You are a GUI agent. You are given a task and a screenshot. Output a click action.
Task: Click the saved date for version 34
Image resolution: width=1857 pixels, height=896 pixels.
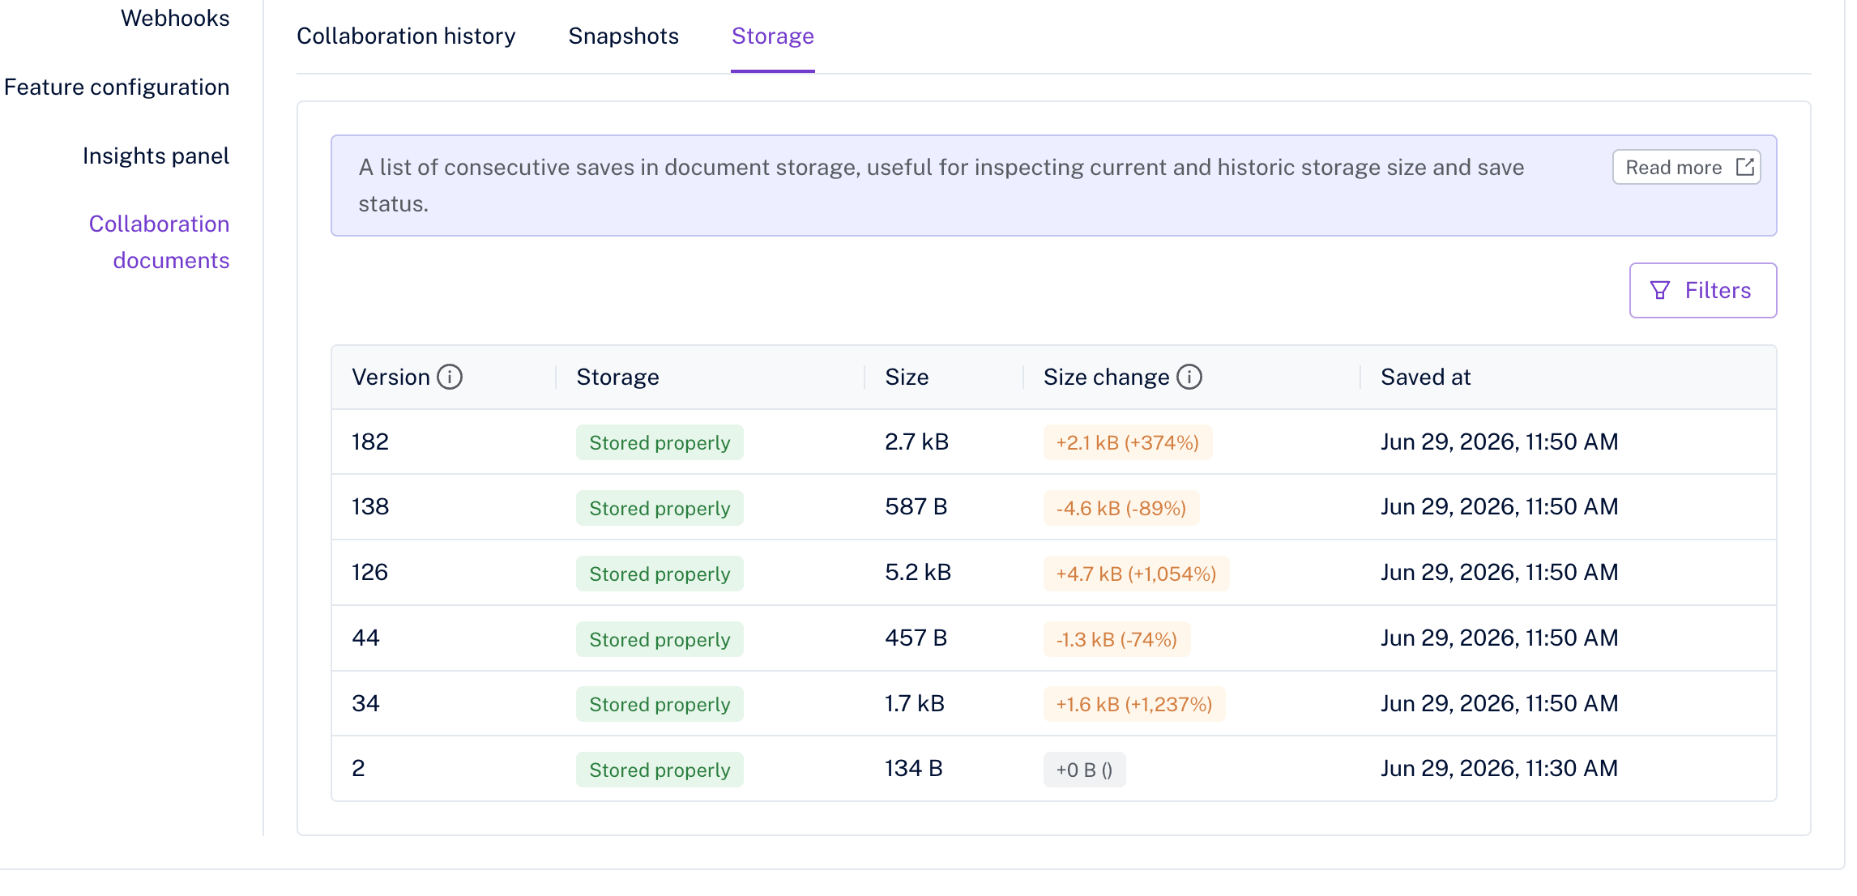tap(1500, 703)
